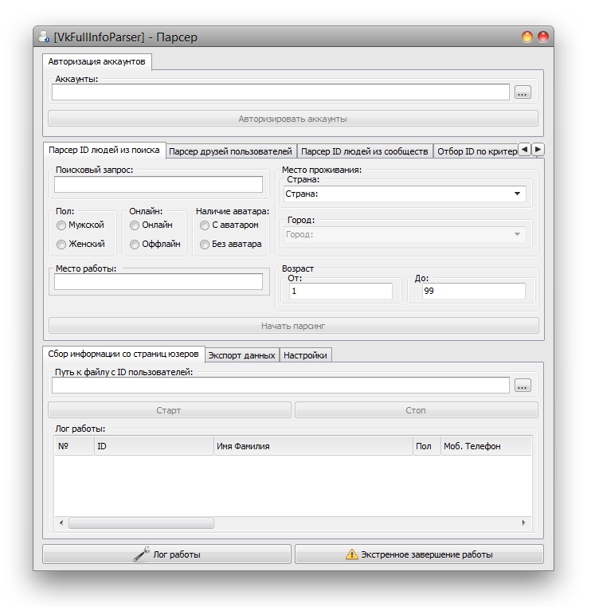
Task: Click browse button for ID file path
Action: (x=522, y=386)
